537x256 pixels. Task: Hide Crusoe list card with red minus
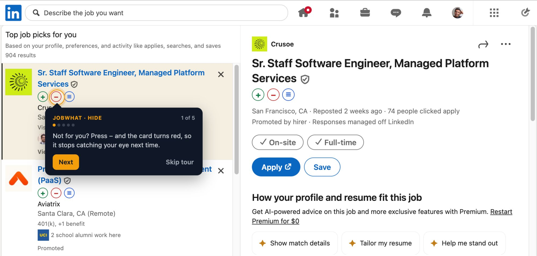coord(56,97)
